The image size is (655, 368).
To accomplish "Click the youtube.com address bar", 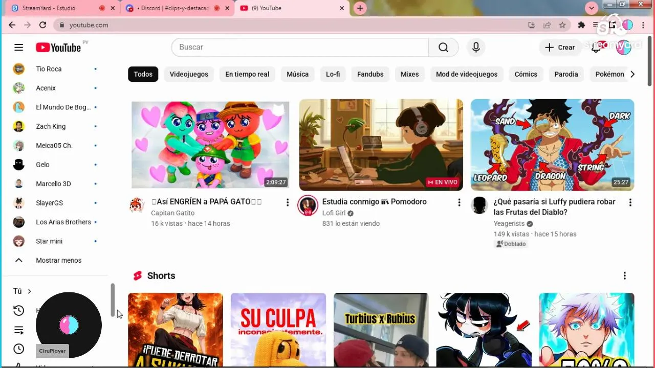I will [x=292, y=25].
